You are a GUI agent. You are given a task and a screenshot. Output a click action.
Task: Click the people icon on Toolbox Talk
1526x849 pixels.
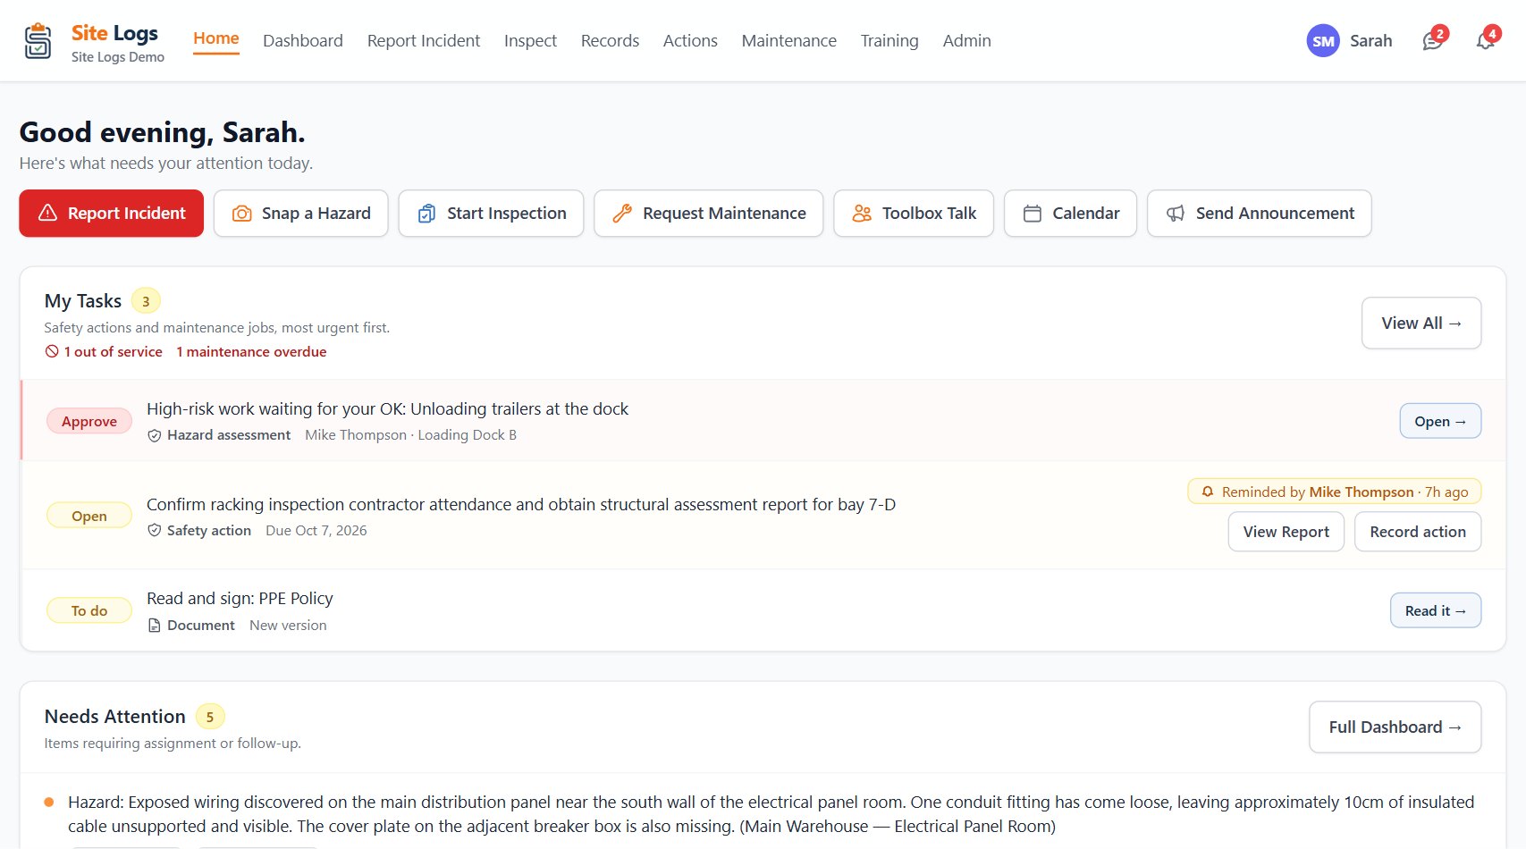pyautogui.click(x=862, y=214)
